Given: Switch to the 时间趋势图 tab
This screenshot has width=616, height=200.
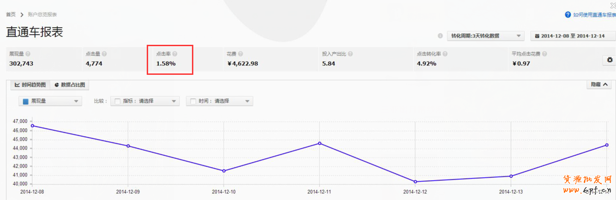Looking at the screenshot, I should (x=30, y=85).
